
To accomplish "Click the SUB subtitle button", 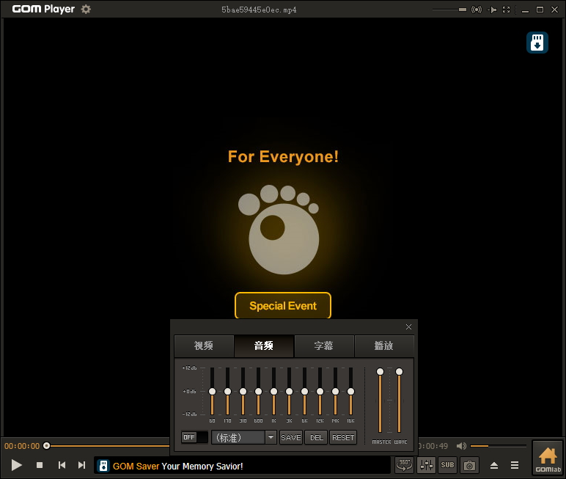I will [447, 464].
